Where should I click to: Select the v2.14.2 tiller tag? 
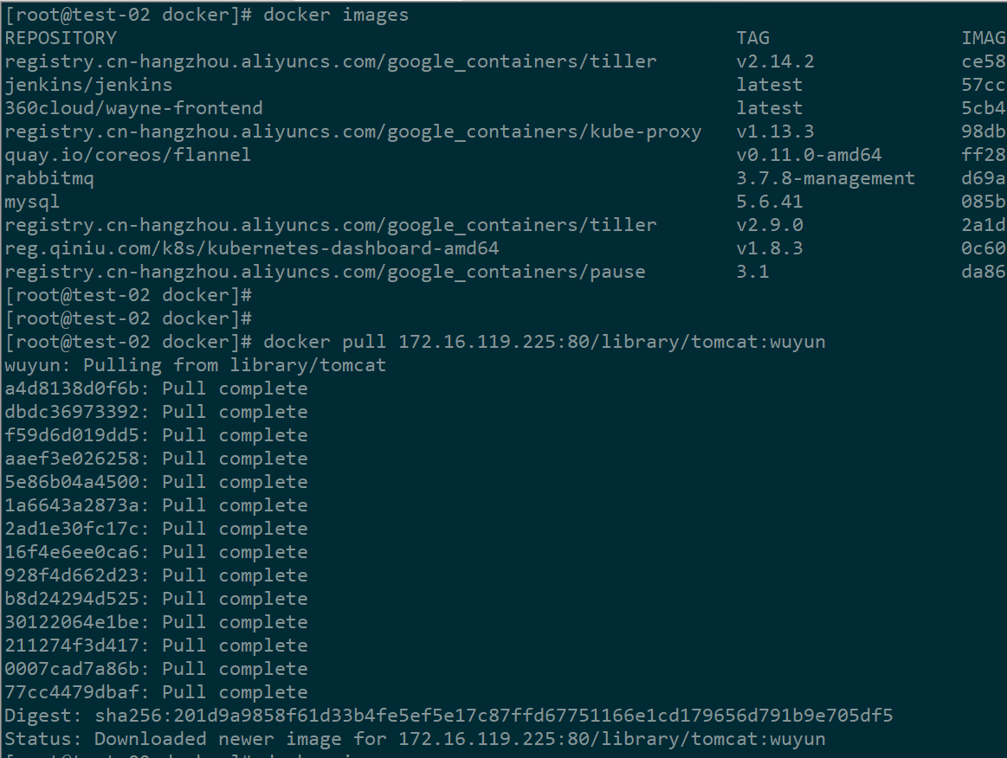[775, 61]
